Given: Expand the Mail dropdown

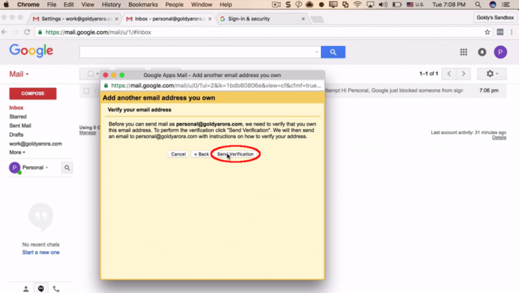Looking at the screenshot, I should pos(19,74).
